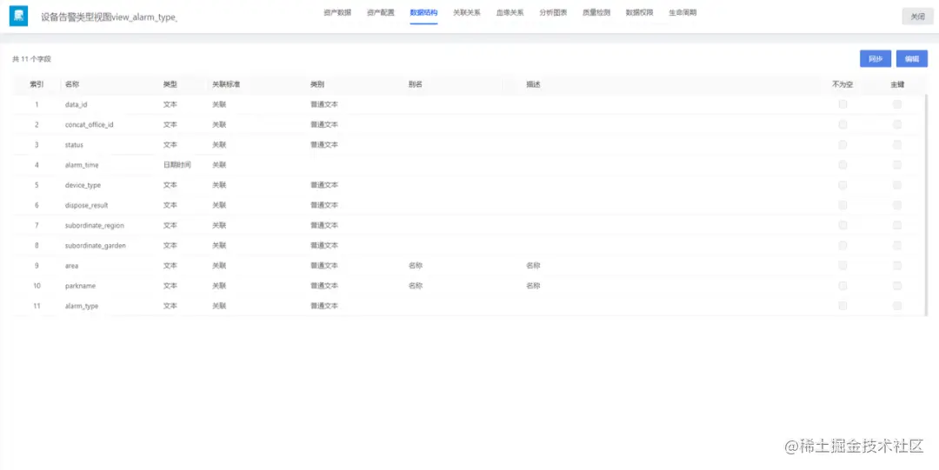Check 不为空 for subordinate_garden
Screen dimensions: 939x470
842,246
